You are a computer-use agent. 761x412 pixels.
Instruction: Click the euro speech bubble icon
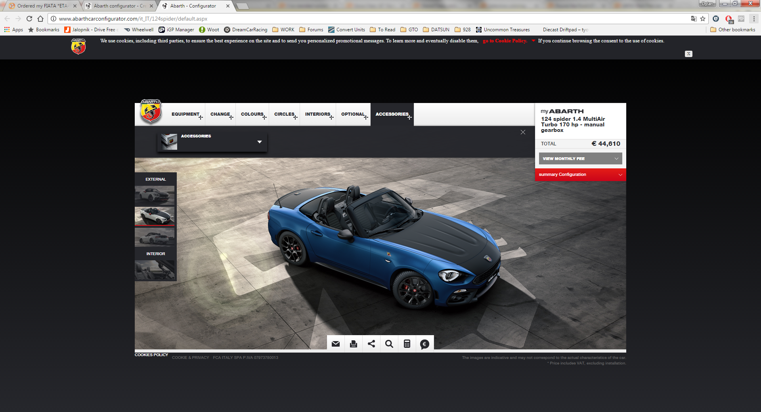click(x=424, y=344)
